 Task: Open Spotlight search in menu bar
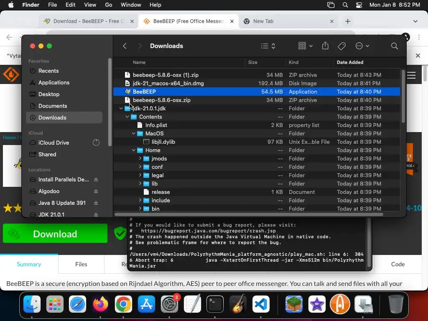click(x=345, y=5)
